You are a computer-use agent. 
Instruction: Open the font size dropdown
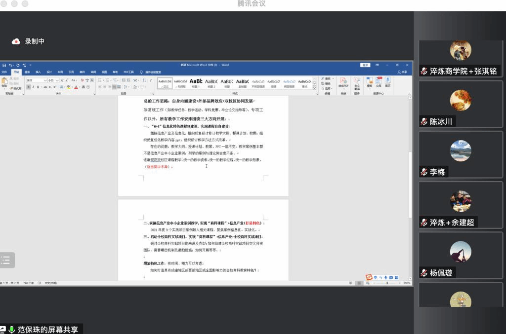(x=57, y=80)
